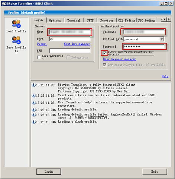Open the S2C Fwding tab
The image size is (175, 179).
[x=146, y=21]
